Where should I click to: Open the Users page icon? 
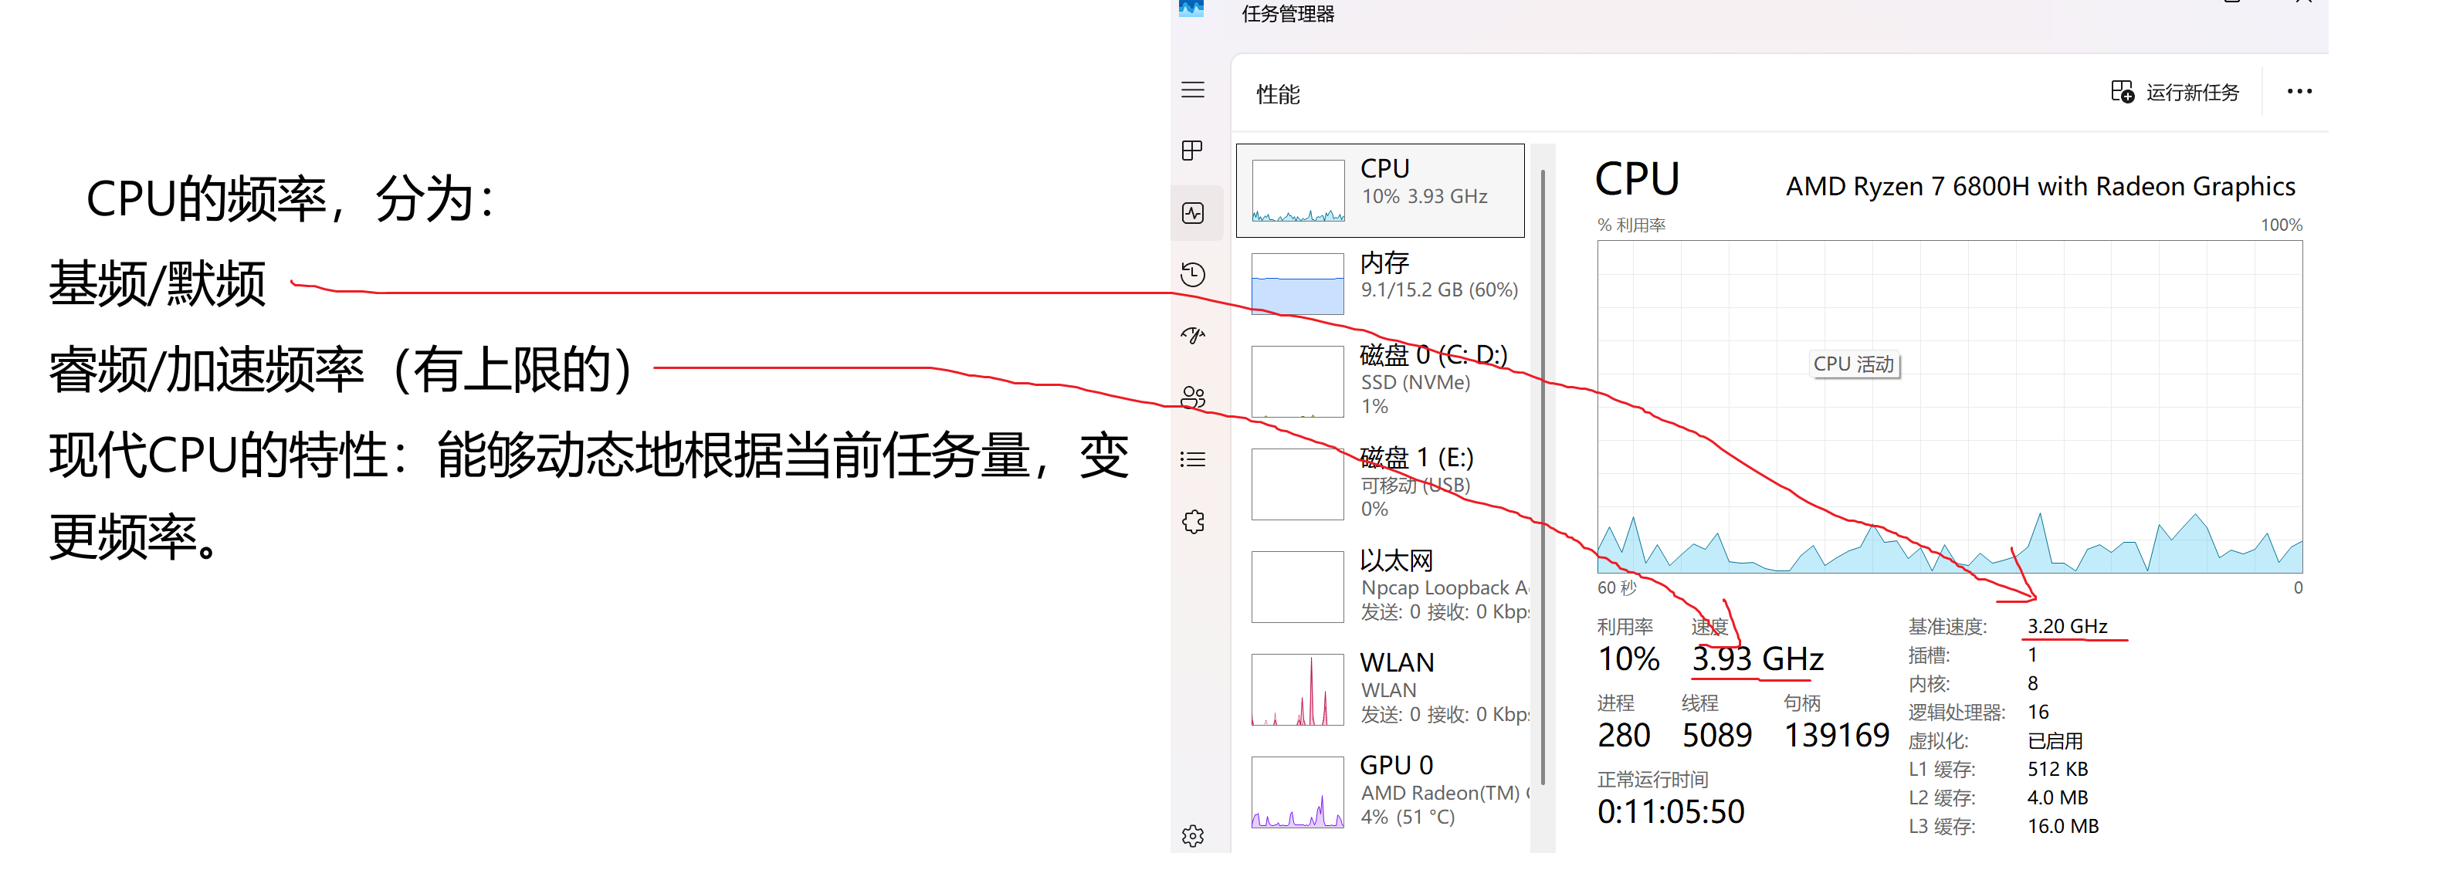pyautogui.click(x=1192, y=398)
